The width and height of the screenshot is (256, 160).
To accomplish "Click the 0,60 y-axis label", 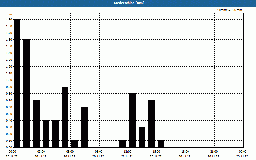I will 9,107.
